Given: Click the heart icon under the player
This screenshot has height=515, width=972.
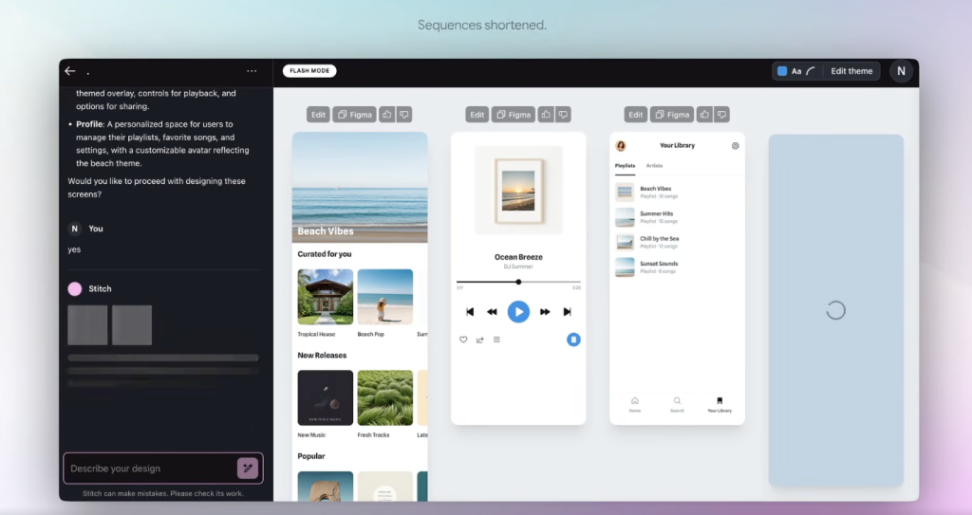Looking at the screenshot, I should 463,340.
